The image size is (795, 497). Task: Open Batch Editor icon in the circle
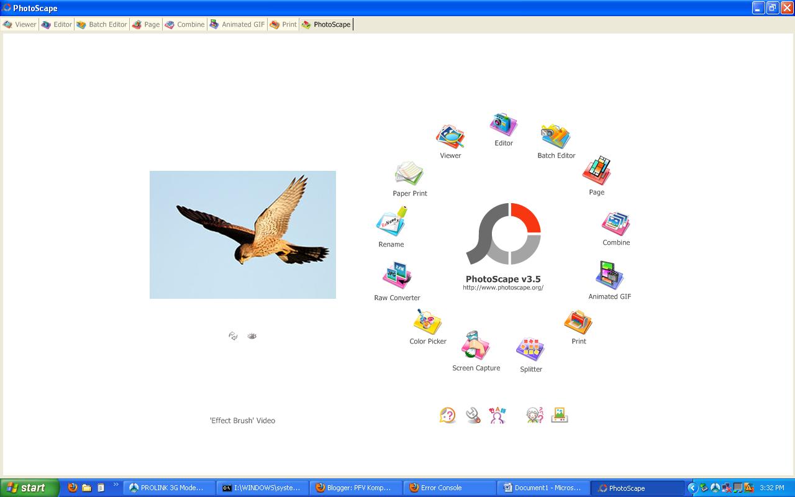click(556, 136)
